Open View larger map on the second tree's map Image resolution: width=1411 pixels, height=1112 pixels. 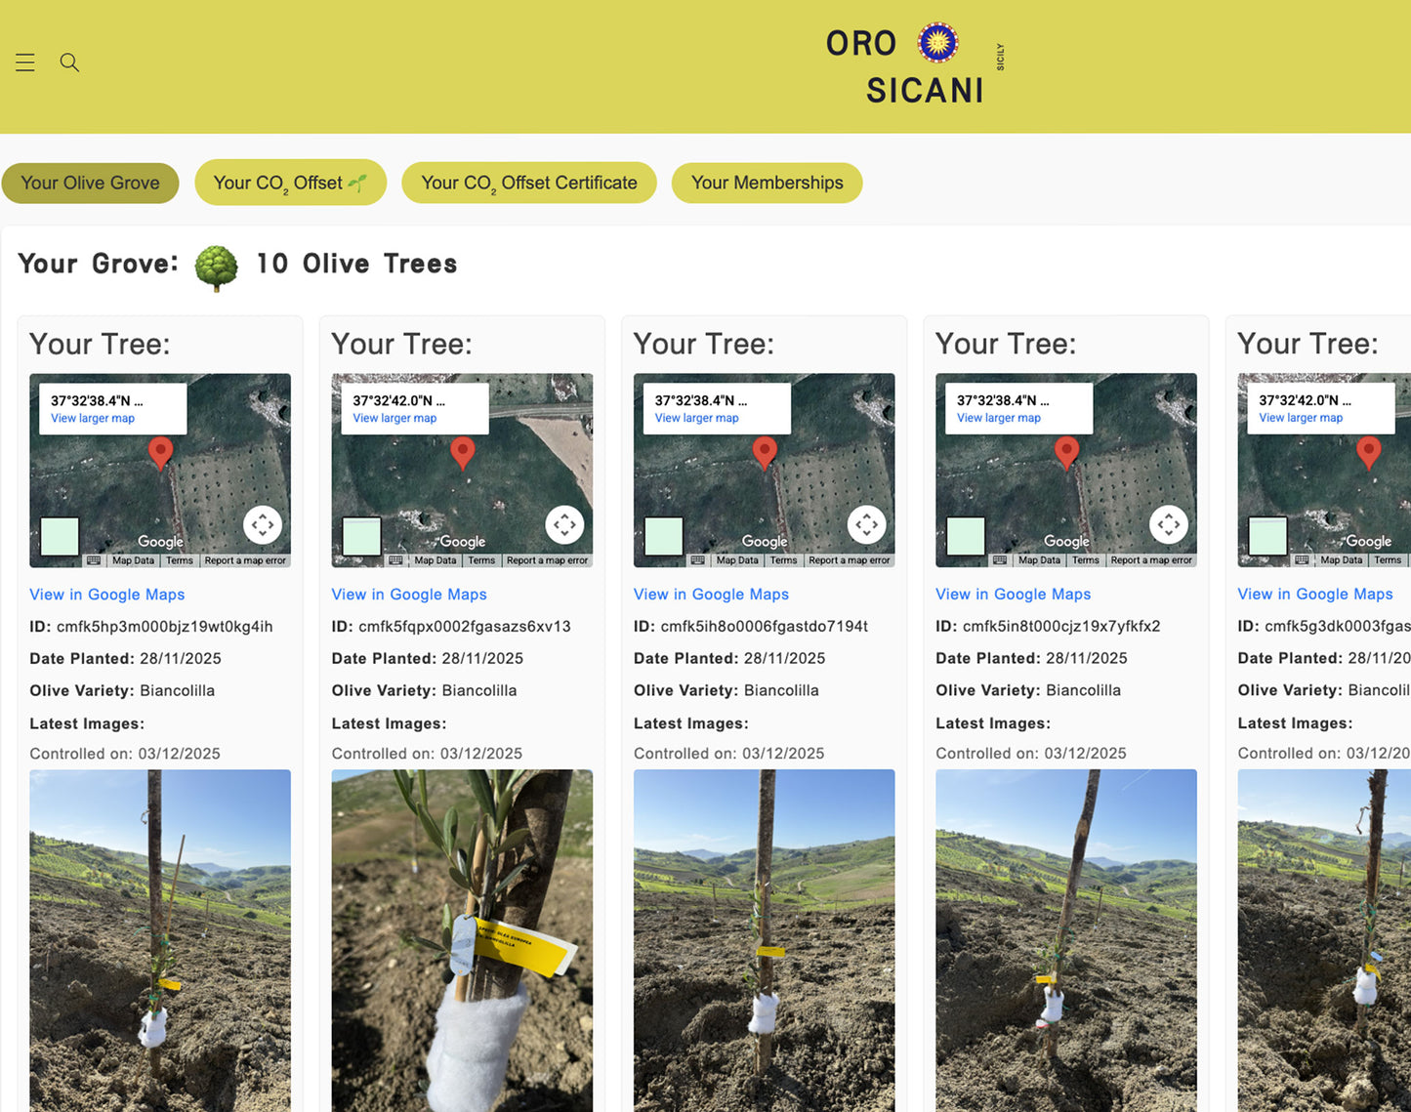click(394, 418)
